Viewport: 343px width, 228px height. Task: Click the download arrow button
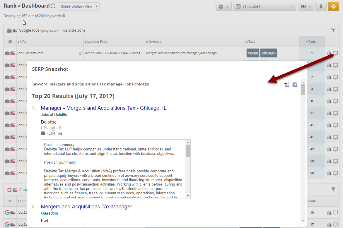point(321,6)
